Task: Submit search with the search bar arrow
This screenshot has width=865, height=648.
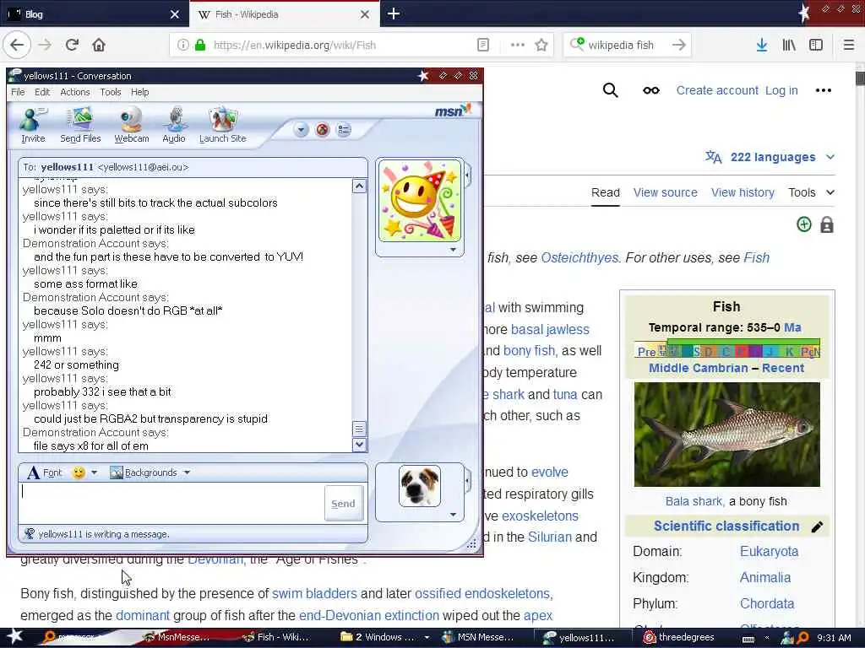Action: point(679,46)
